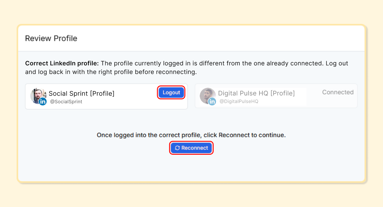Click the circular LinkedIn logo on the left card
This screenshot has height=207, width=383.
coord(42,101)
